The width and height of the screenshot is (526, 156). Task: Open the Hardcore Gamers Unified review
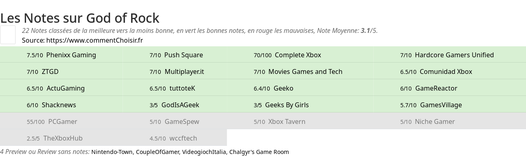point(447,55)
